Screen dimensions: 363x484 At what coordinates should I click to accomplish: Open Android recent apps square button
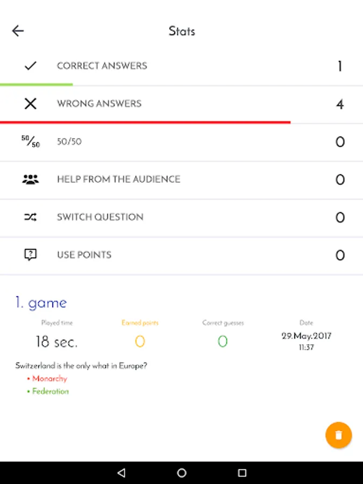[x=242, y=473]
